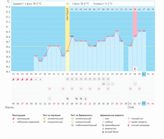Click the pregnancy test icon on cycle day 21
Screen dimensions: 164x139
(103, 84)
